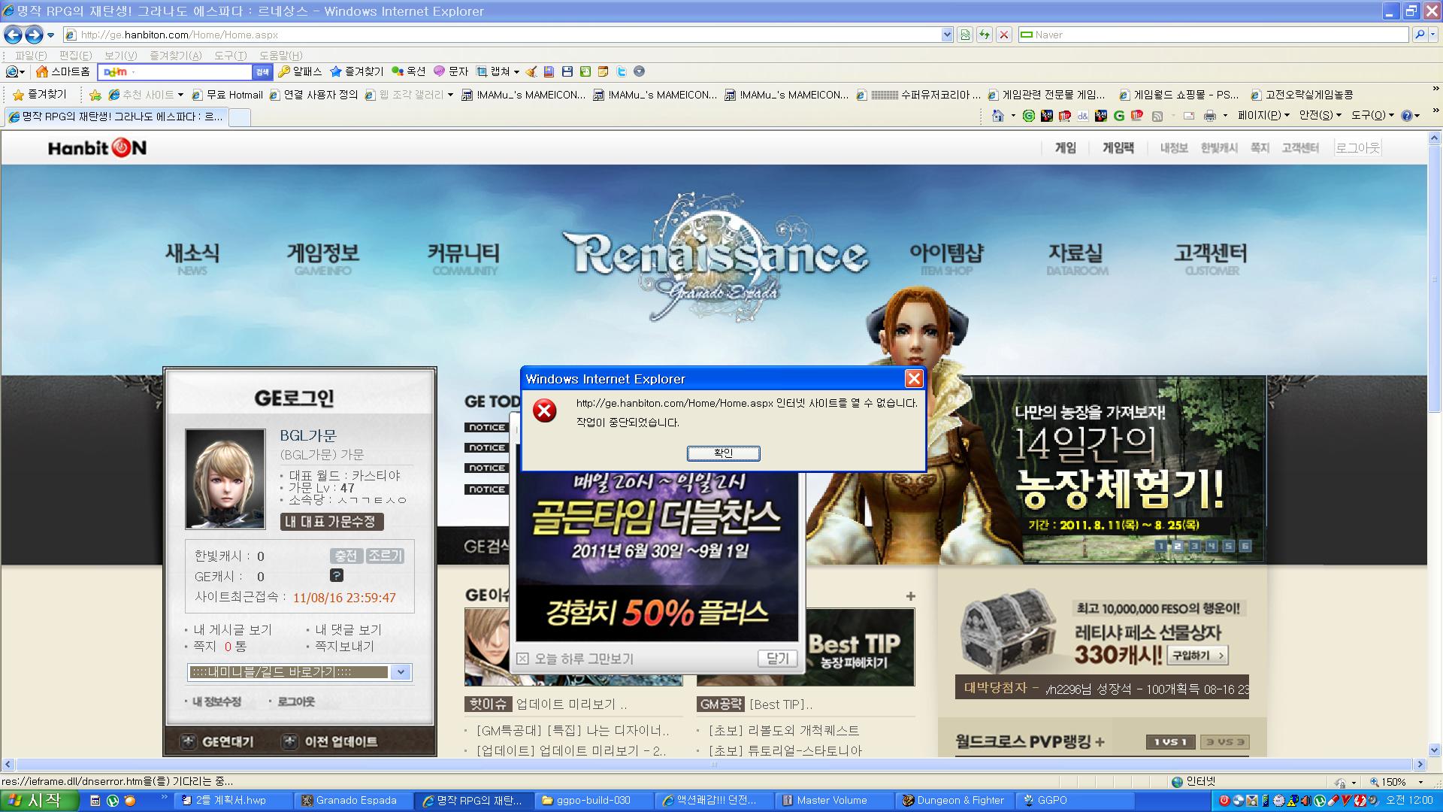Screen dimensions: 1443x812
Task: Click the printer icon in command bar
Action: pos(1209,115)
